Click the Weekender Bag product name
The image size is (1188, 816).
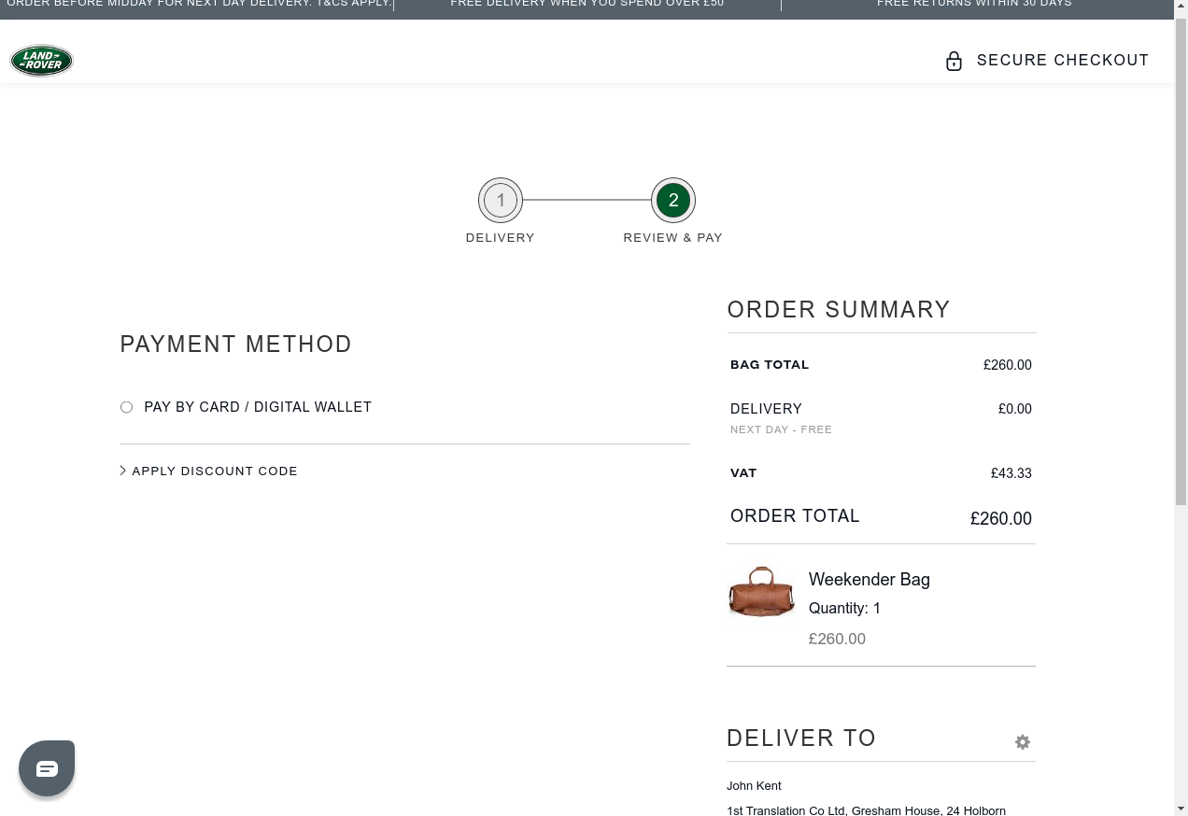pyautogui.click(x=870, y=580)
